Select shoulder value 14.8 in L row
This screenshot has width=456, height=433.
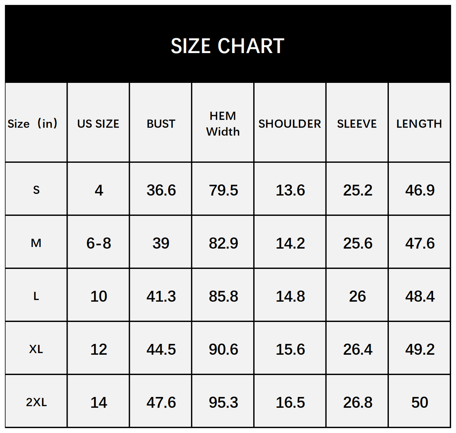point(290,296)
